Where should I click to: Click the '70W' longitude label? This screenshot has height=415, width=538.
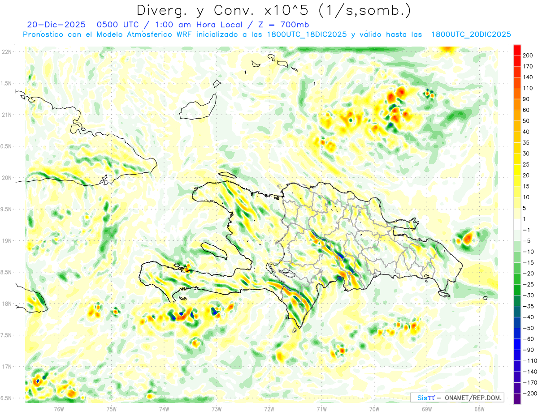(x=374, y=409)
